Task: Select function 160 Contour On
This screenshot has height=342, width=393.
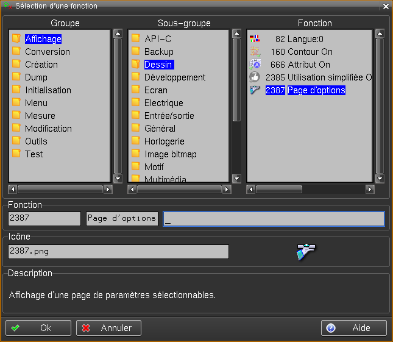Action: tap(301, 52)
